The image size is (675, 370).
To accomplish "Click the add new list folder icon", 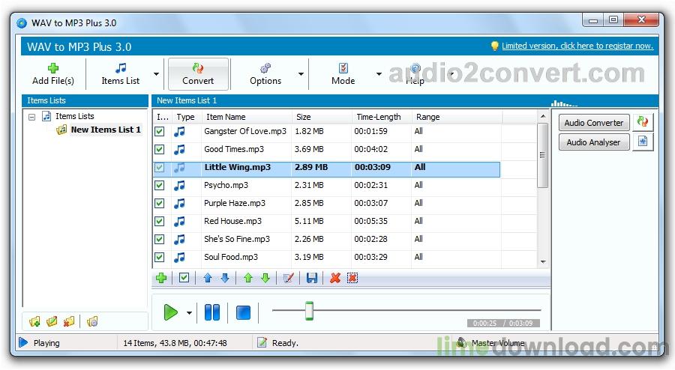I will click(x=34, y=321).
